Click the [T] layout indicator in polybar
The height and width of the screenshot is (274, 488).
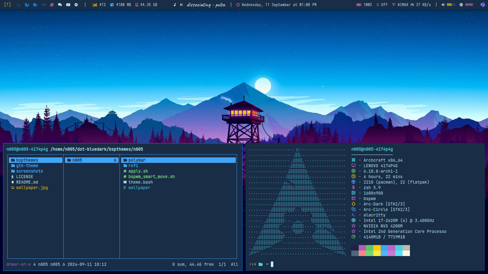[x=7, y=5]
